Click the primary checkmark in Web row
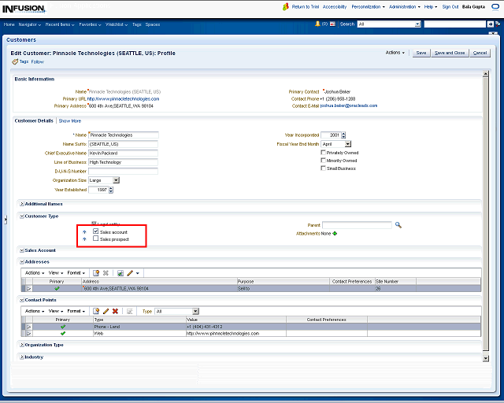504x403 pixels. [x=63, y=334]
